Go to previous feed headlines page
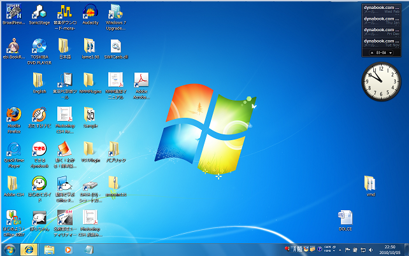Viewport: 409px width, 256px height. point(372,53)
